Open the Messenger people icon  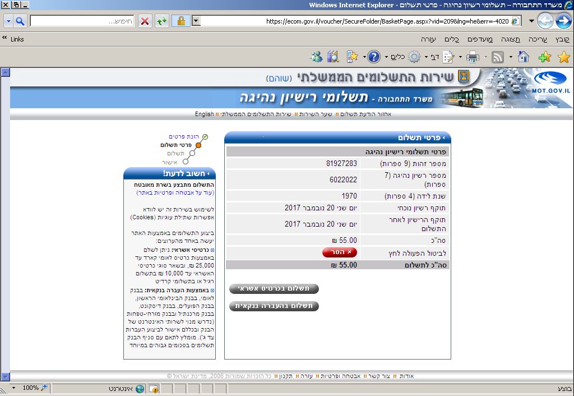pos(317,57)
